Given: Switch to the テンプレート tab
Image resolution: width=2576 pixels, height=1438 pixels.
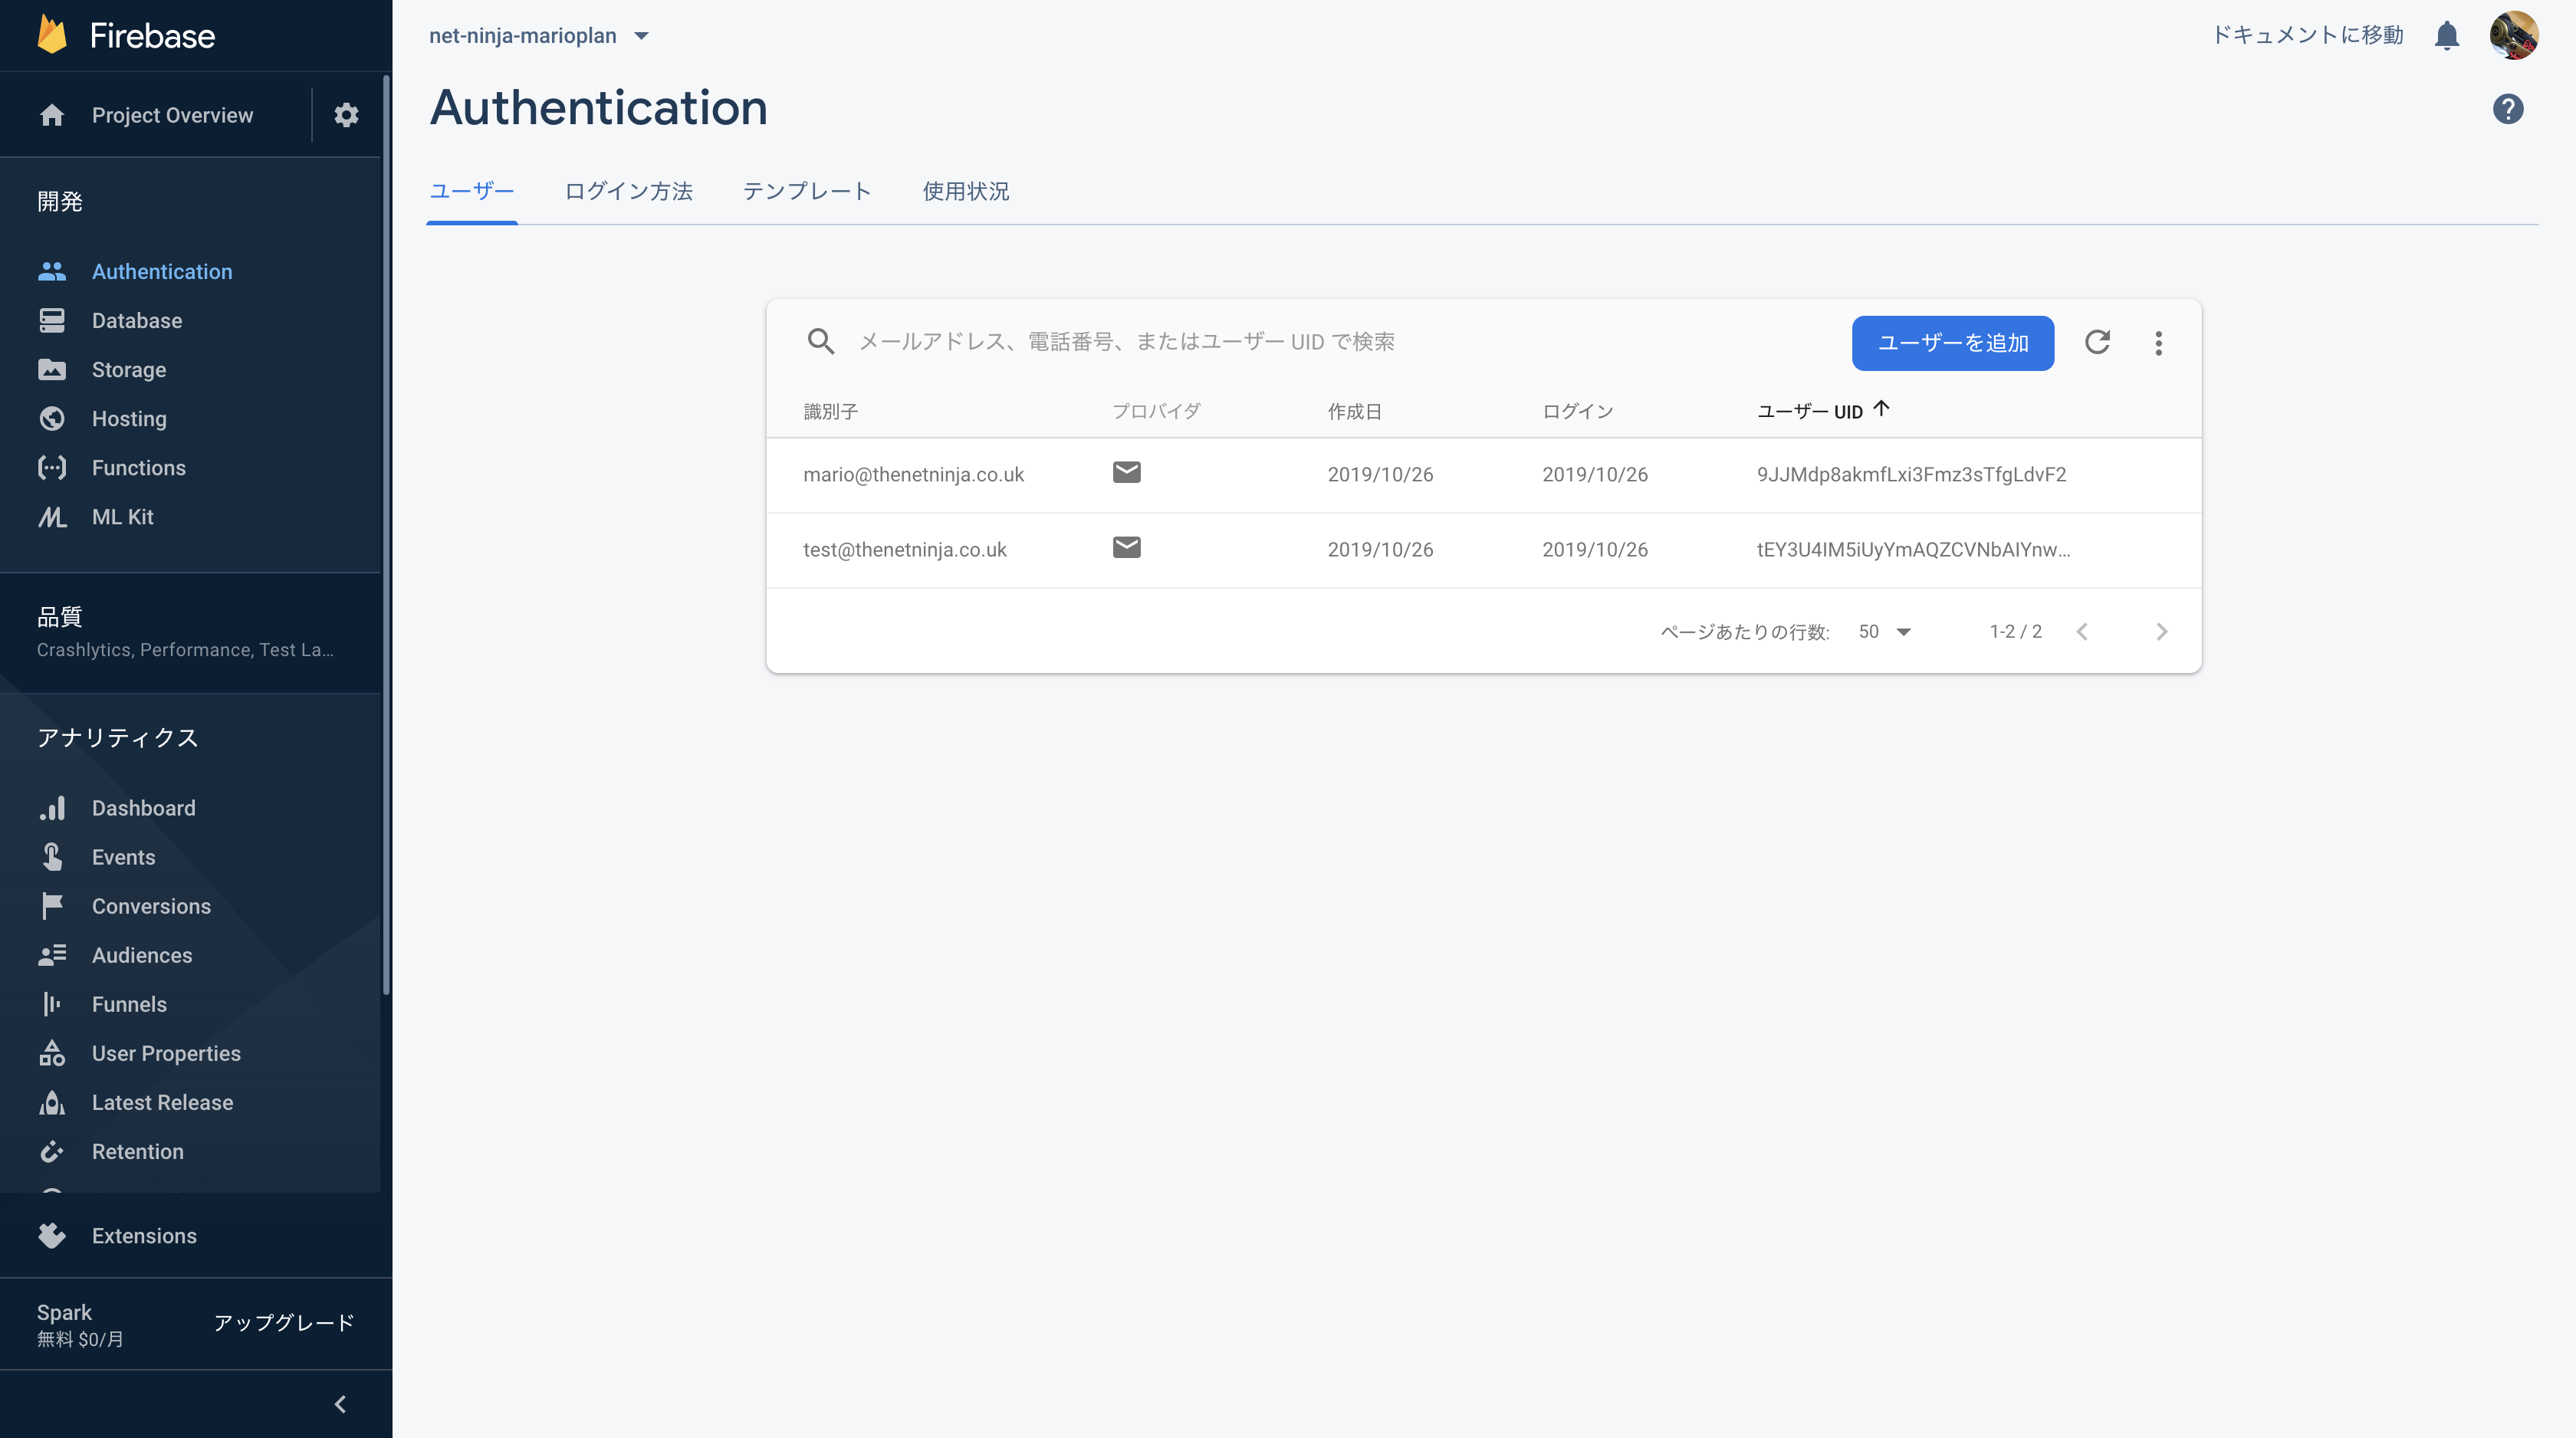Looking at the screenshot, I should (806, 191).
